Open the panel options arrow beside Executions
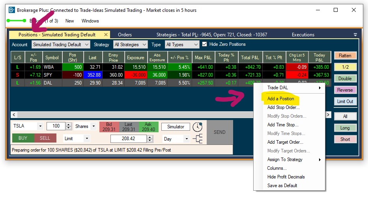Screen dimensions: 368x199 click(355, 35)
